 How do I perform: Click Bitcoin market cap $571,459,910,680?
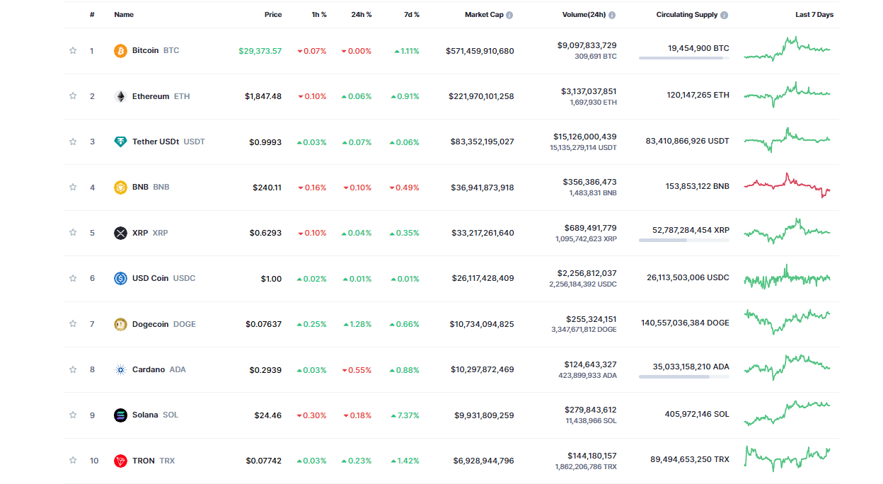coord(480,51)
